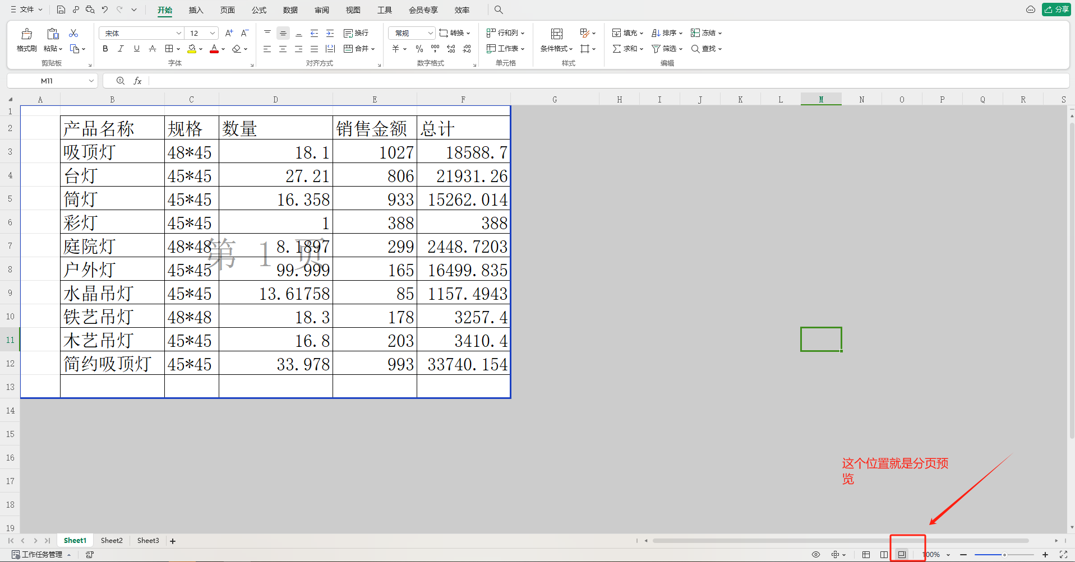Switch to the Insert (插入) tab
This screenshot has height=562, width=1075.
196,10
